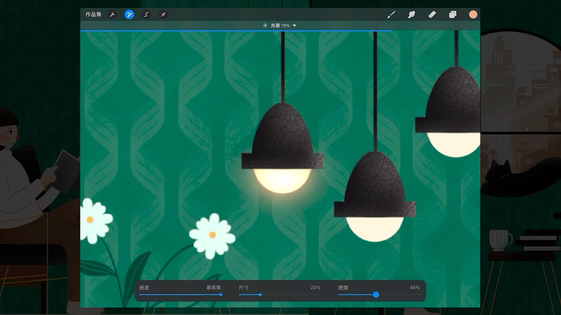Click the 45% burn value
Image resolution: width=561 pixels, height=315 pixels.
pos(415,288)
